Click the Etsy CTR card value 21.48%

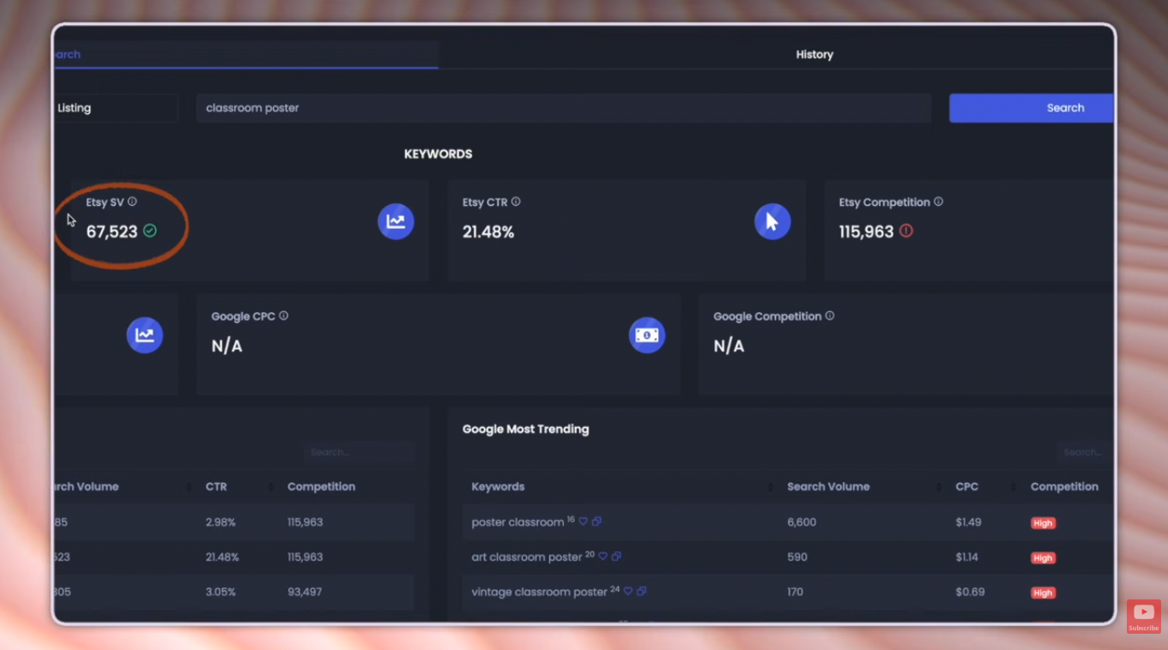click(x=488, y=232)
